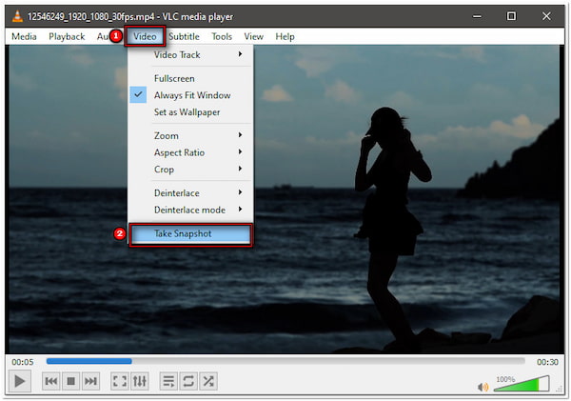Click the video seek progress bar
The width and height of the screenshot is (571, 401).
285,361
